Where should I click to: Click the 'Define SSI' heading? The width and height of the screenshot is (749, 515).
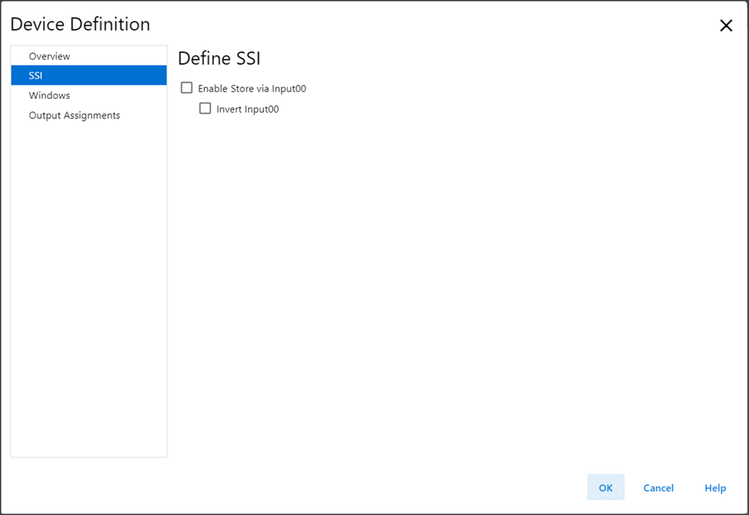pos(219,58)
